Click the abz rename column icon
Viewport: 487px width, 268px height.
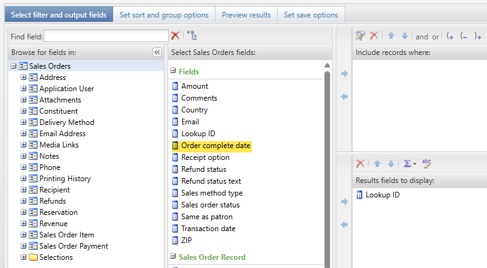tap(426, 164)
